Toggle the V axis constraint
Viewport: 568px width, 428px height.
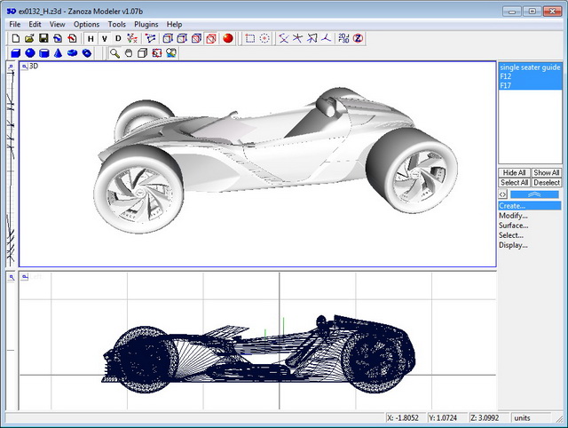point(105,38)
